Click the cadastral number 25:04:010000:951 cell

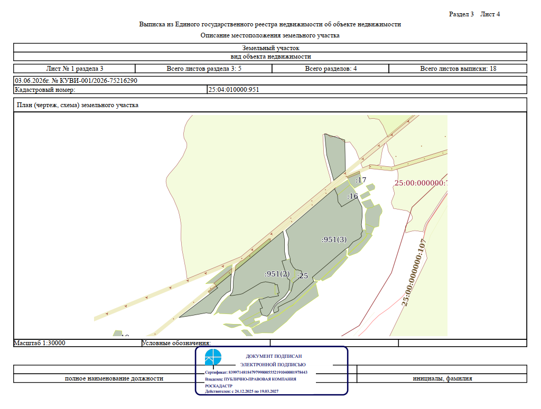(367, 90)
